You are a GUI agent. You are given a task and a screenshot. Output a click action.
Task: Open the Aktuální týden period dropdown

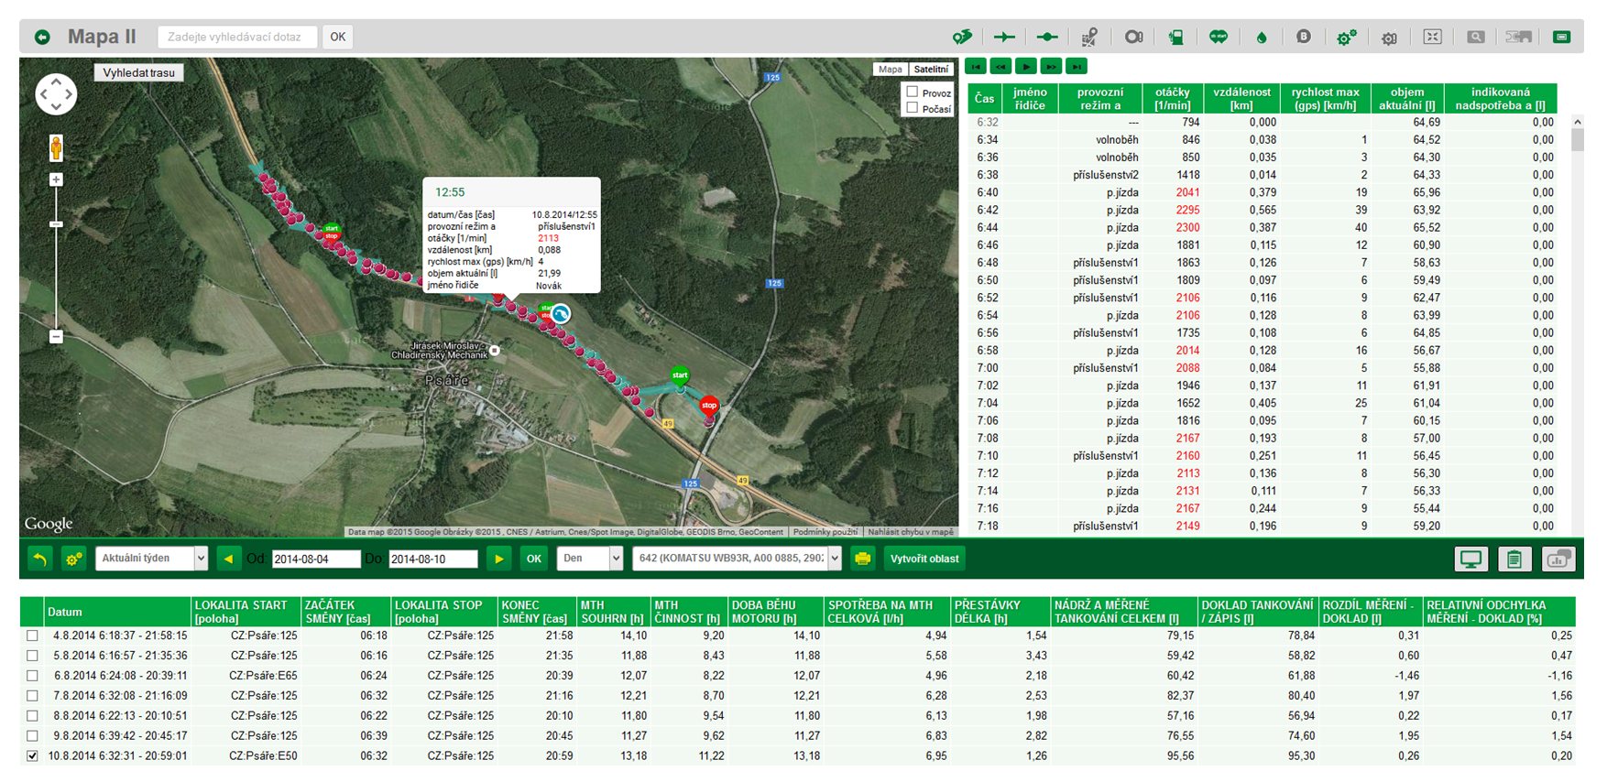tap(151, 559)
